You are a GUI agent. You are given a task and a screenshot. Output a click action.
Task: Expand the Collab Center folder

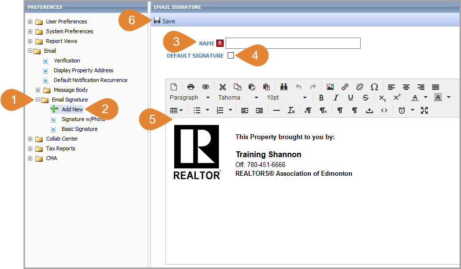30,139
